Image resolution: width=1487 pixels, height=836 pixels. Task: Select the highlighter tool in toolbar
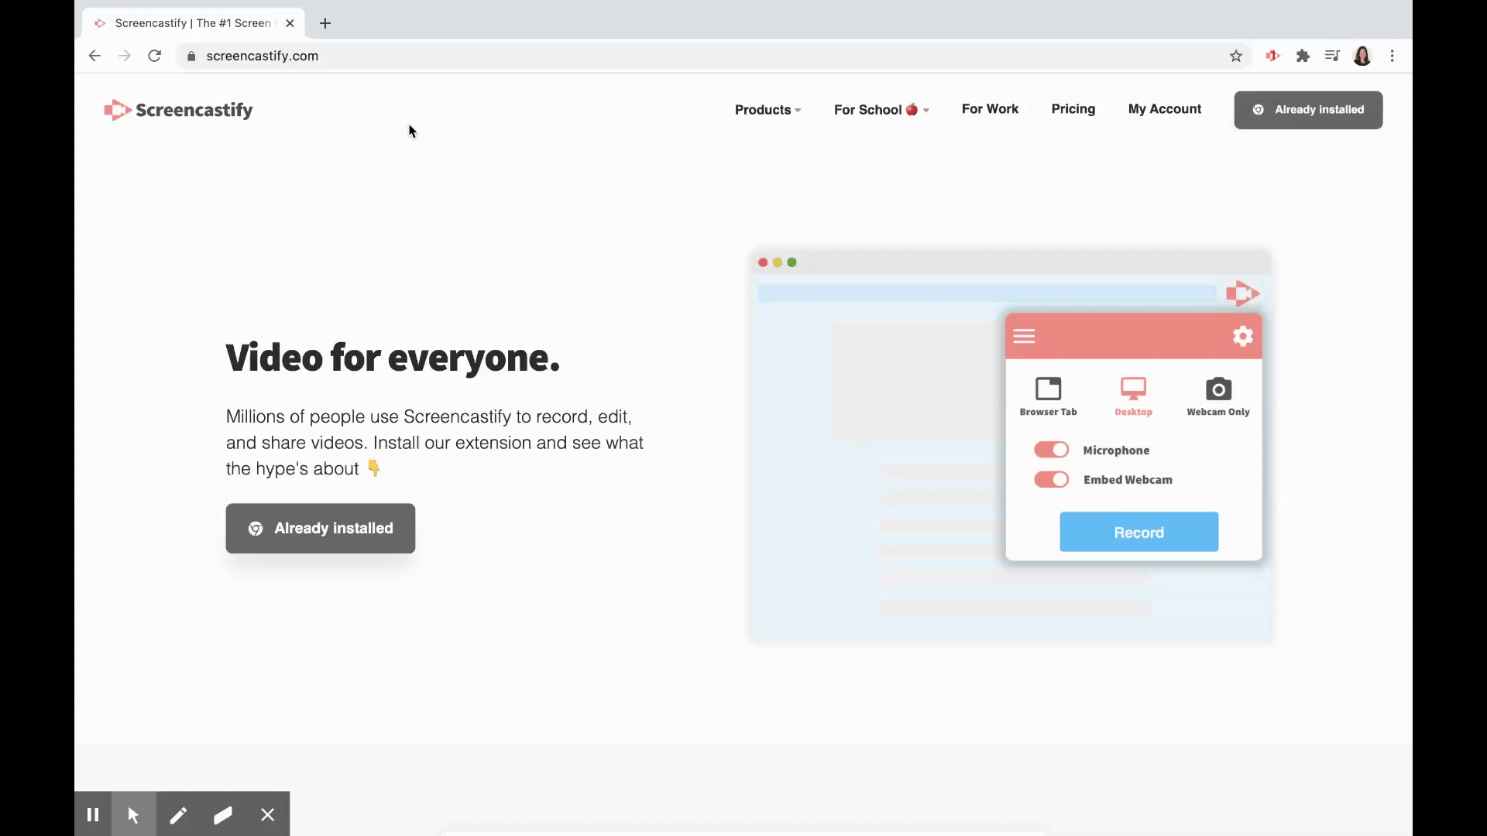click(222, 814)
